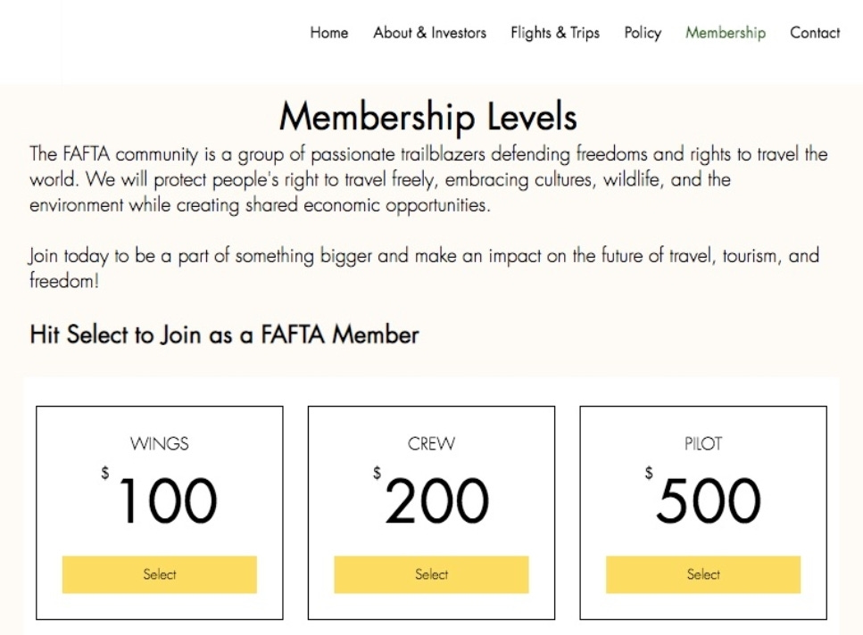The height and width of the screenshot is (635, 863).
Task: Select the Membership nav tab
Action: 725,33
